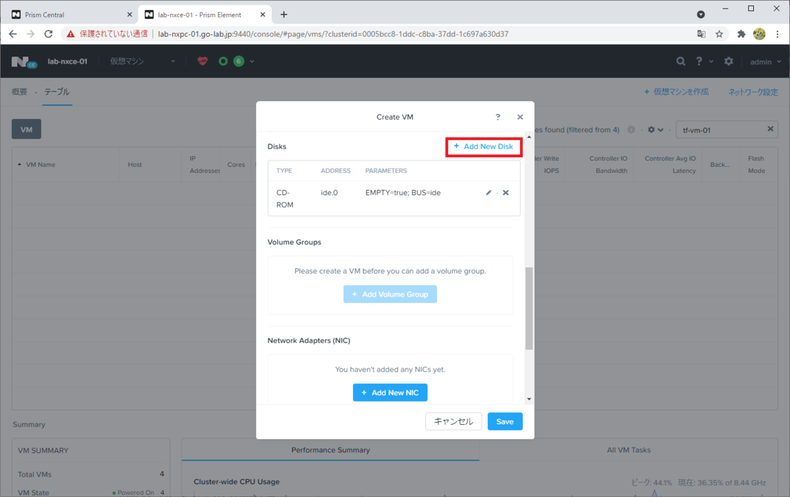Click help icon in Create VM dialog
The width and height of the screenshot is (790, 497).
(498, 117)
